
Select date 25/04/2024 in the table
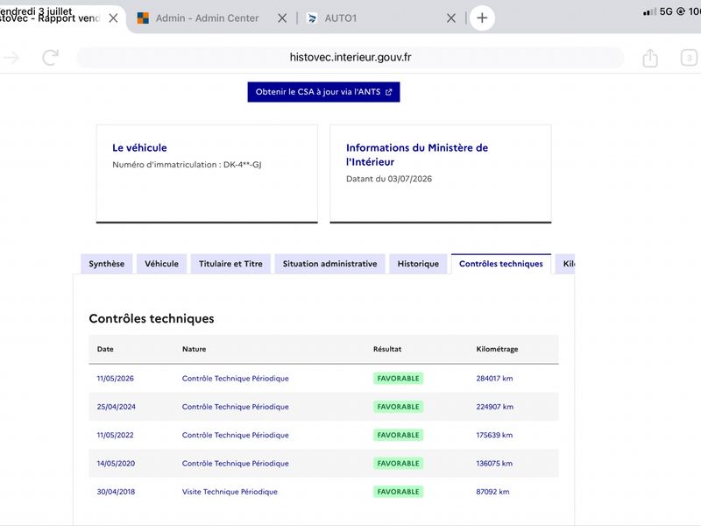click(x=117, y=407)
